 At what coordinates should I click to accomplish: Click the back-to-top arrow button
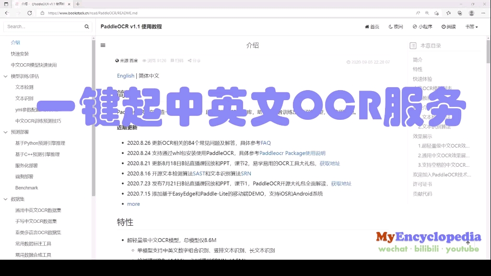(468, 242)
